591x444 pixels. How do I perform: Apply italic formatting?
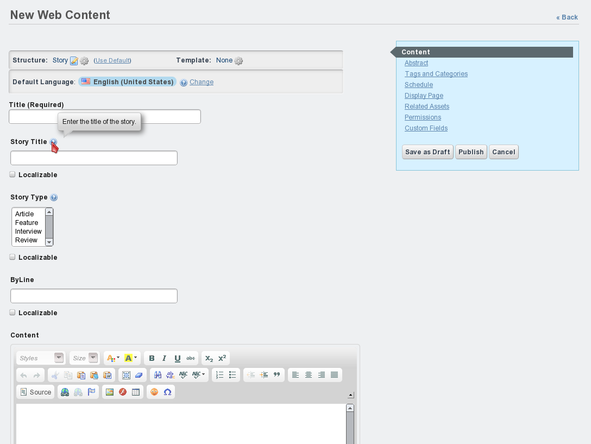click(x=165, y=358)
